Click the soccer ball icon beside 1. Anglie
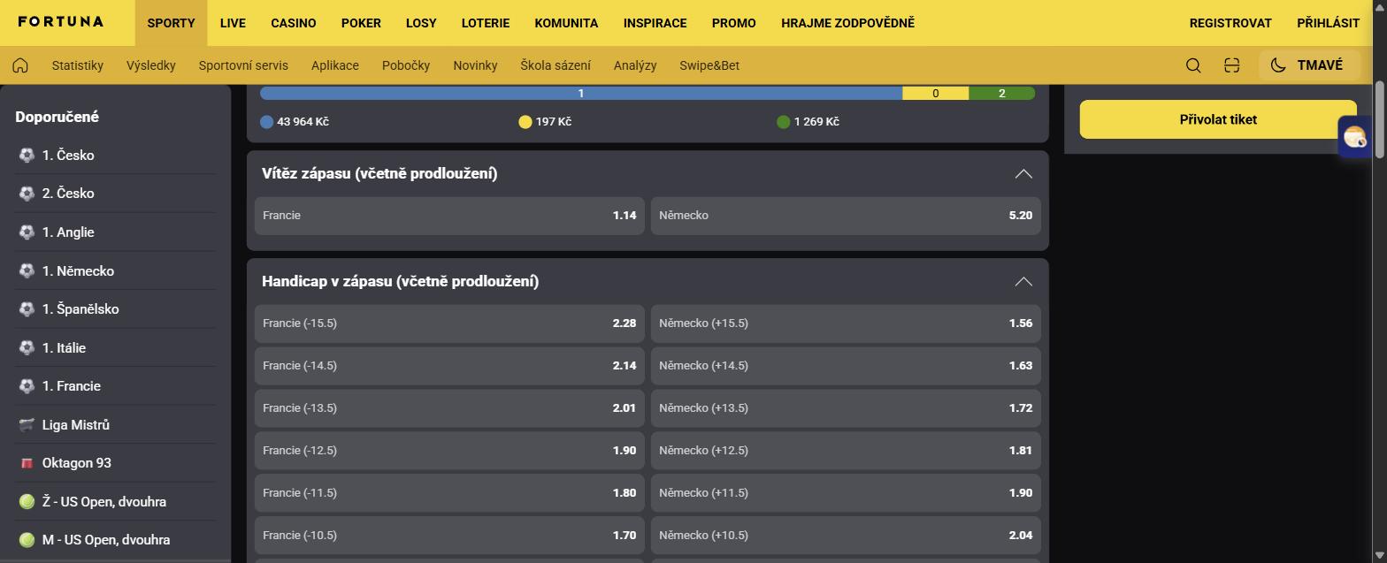 pos(27,232)
